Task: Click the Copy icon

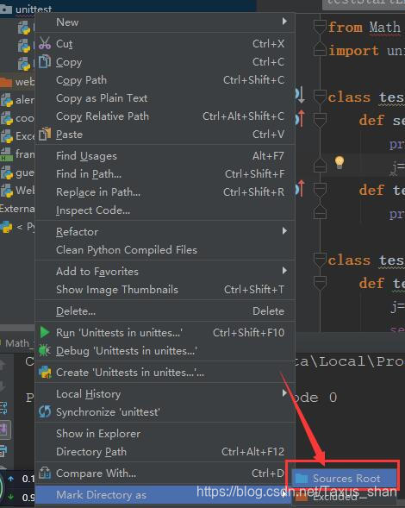Action: point(45,61)
